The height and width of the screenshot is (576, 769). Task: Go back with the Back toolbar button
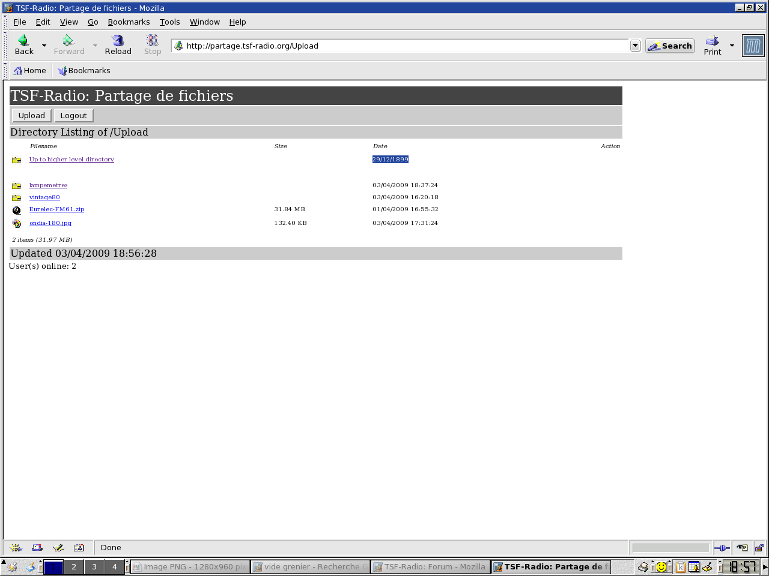[x=24, y=45]
